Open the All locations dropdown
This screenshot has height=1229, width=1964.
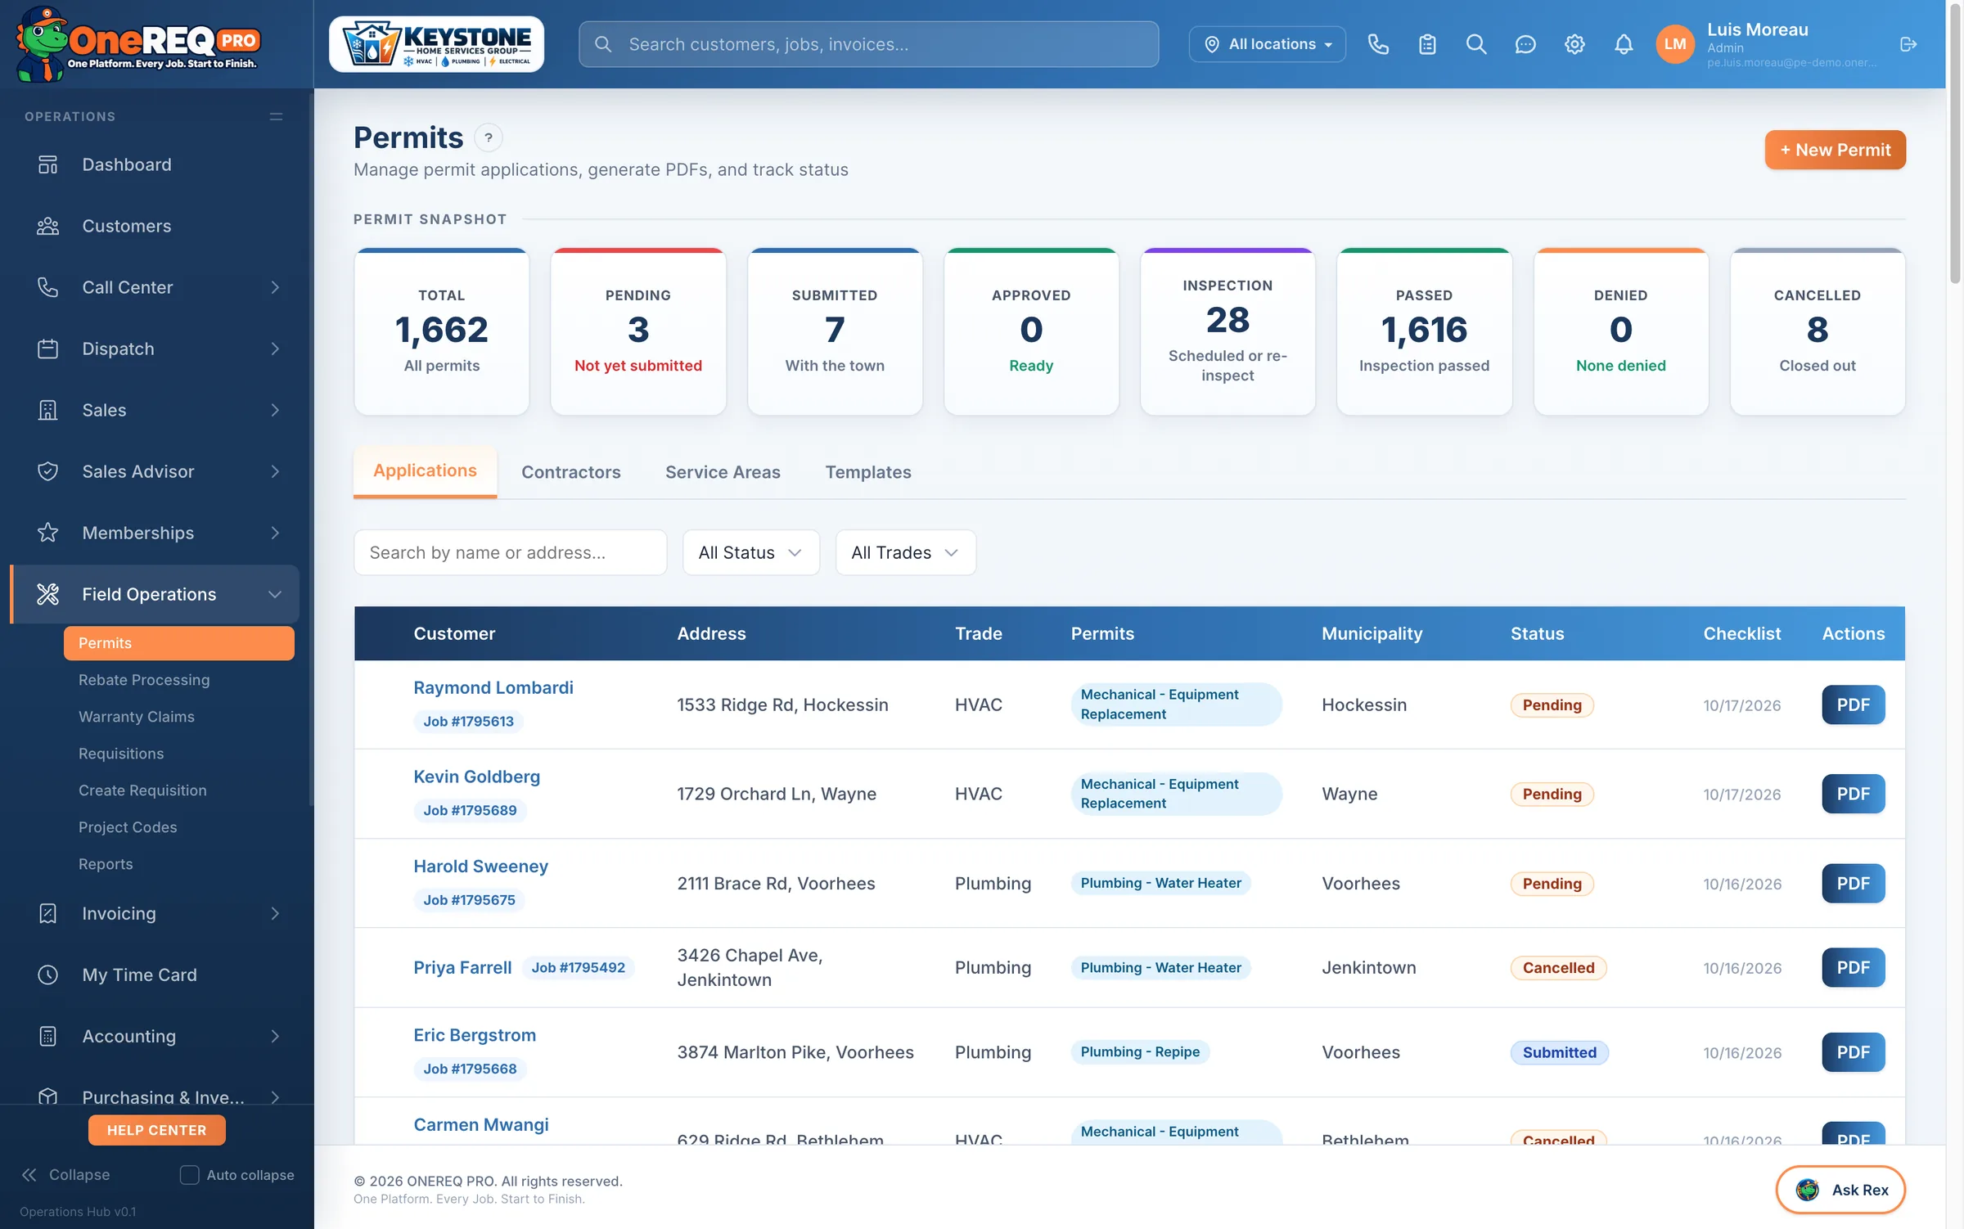click(1267, 44)
